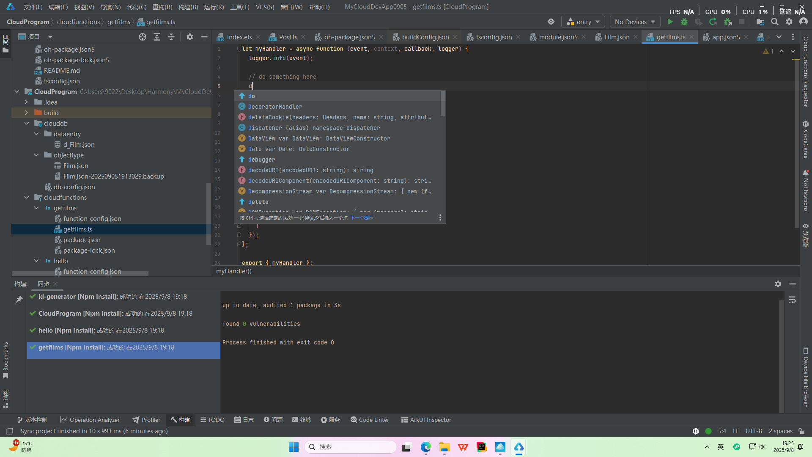
Task: Open build panel settings gear
Action: (778, 284)
